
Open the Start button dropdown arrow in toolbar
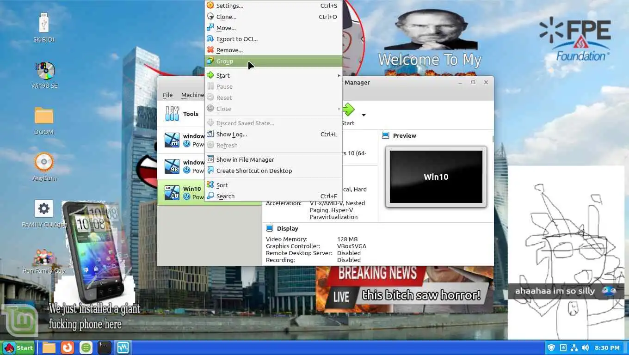click(x=364, y=115)
